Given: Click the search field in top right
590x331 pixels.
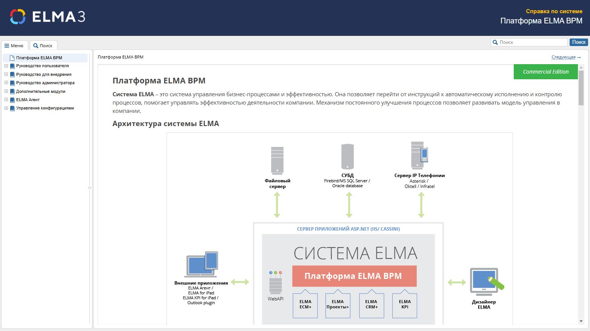Looking at the screenshot, I should [529, 42].
